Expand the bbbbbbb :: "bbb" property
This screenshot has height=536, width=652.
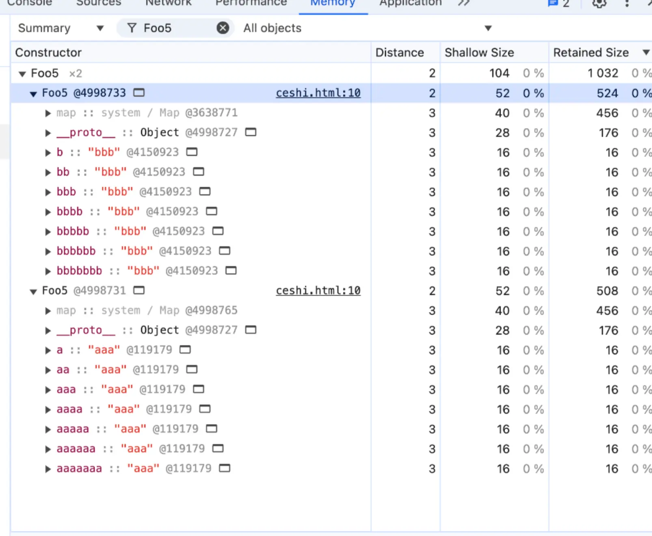(x=48, y=271)
